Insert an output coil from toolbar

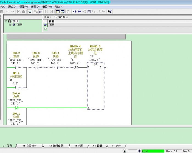coord(84,12)
